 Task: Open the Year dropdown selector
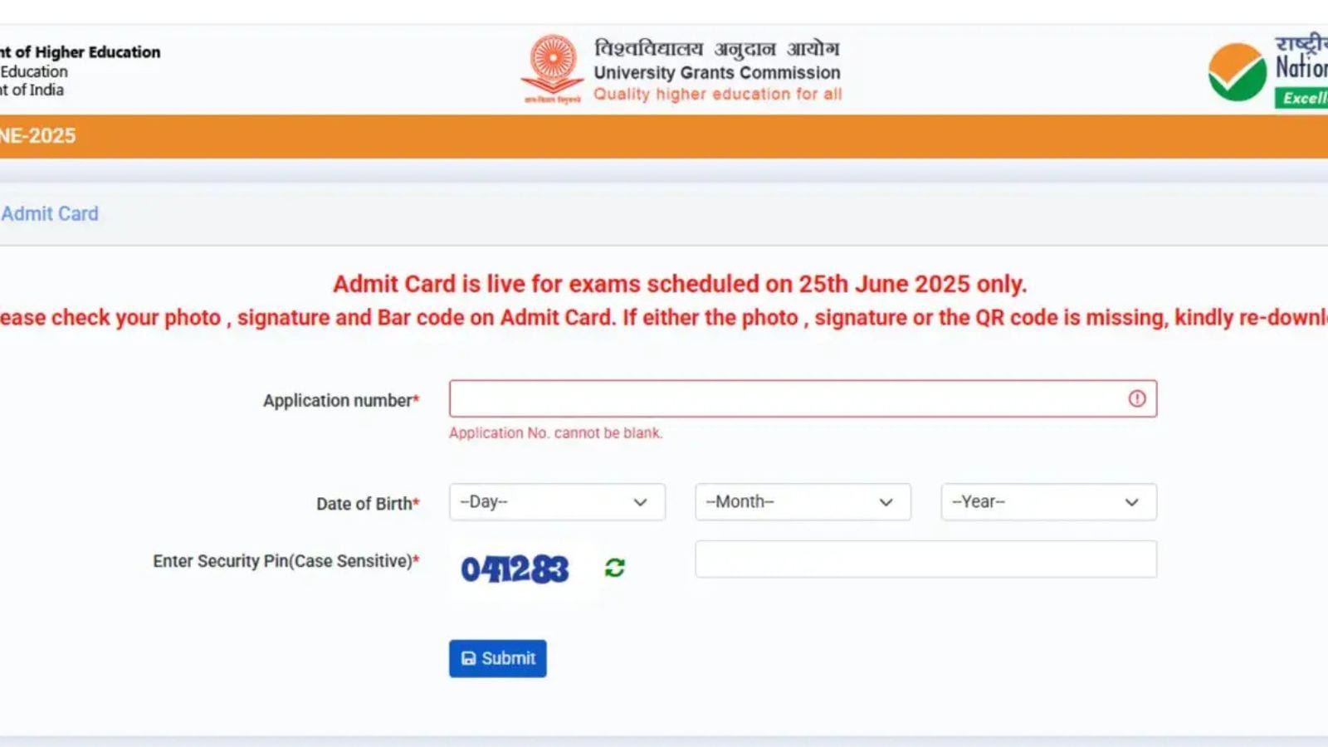point(1047,502)
